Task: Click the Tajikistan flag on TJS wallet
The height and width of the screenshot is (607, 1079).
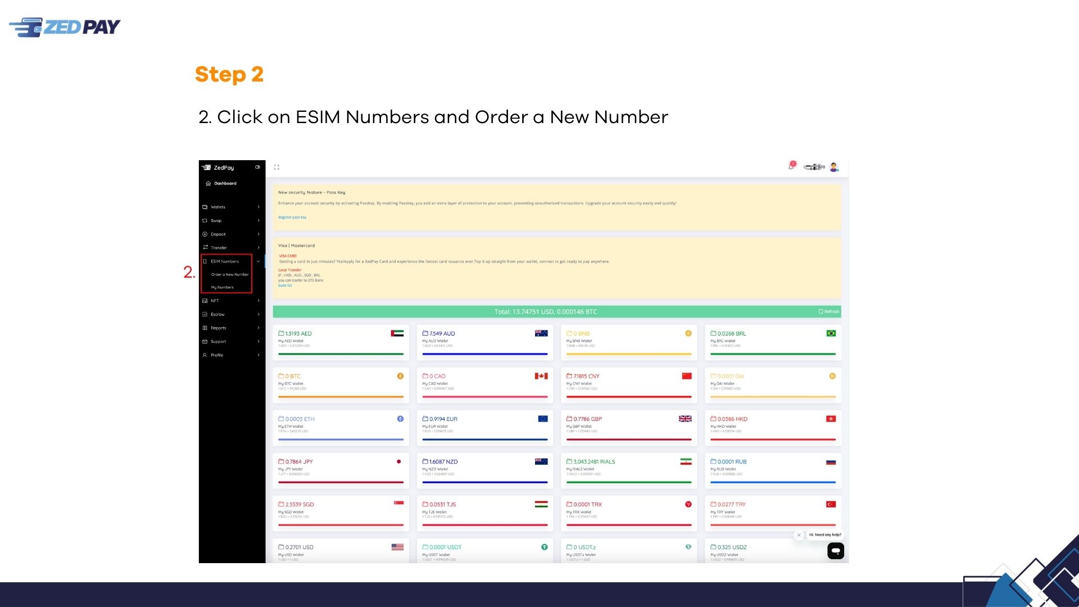Action: coord(541,504)
